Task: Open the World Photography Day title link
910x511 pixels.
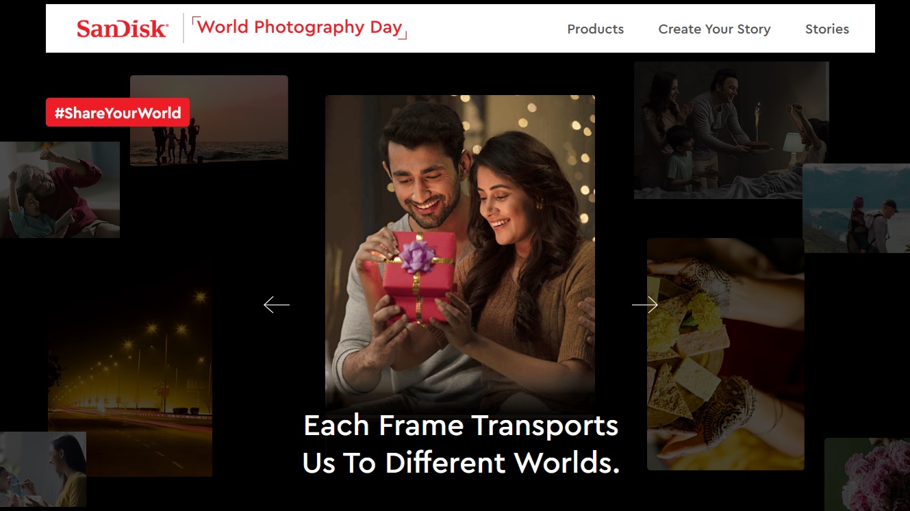Action: tap(300, 27)
